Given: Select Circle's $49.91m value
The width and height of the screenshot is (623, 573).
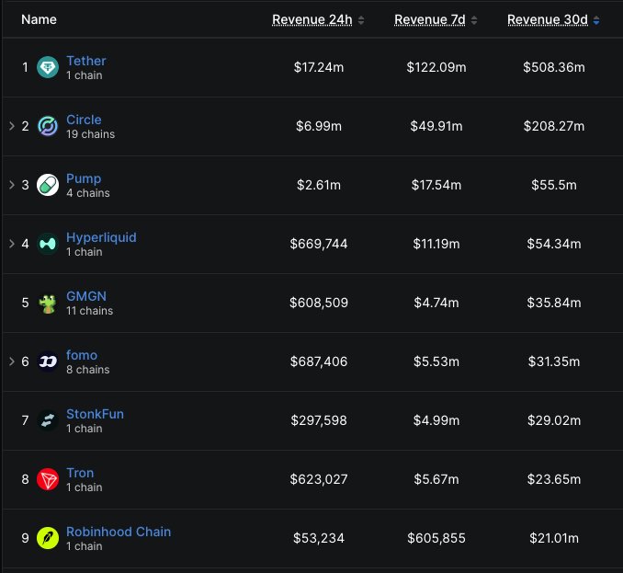Looking at the screenshot, I should [436, 126].
